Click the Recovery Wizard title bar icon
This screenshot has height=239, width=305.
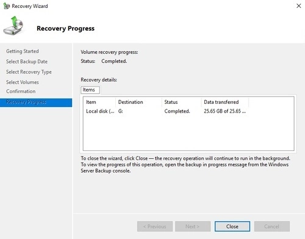click(x=7, y=6)
